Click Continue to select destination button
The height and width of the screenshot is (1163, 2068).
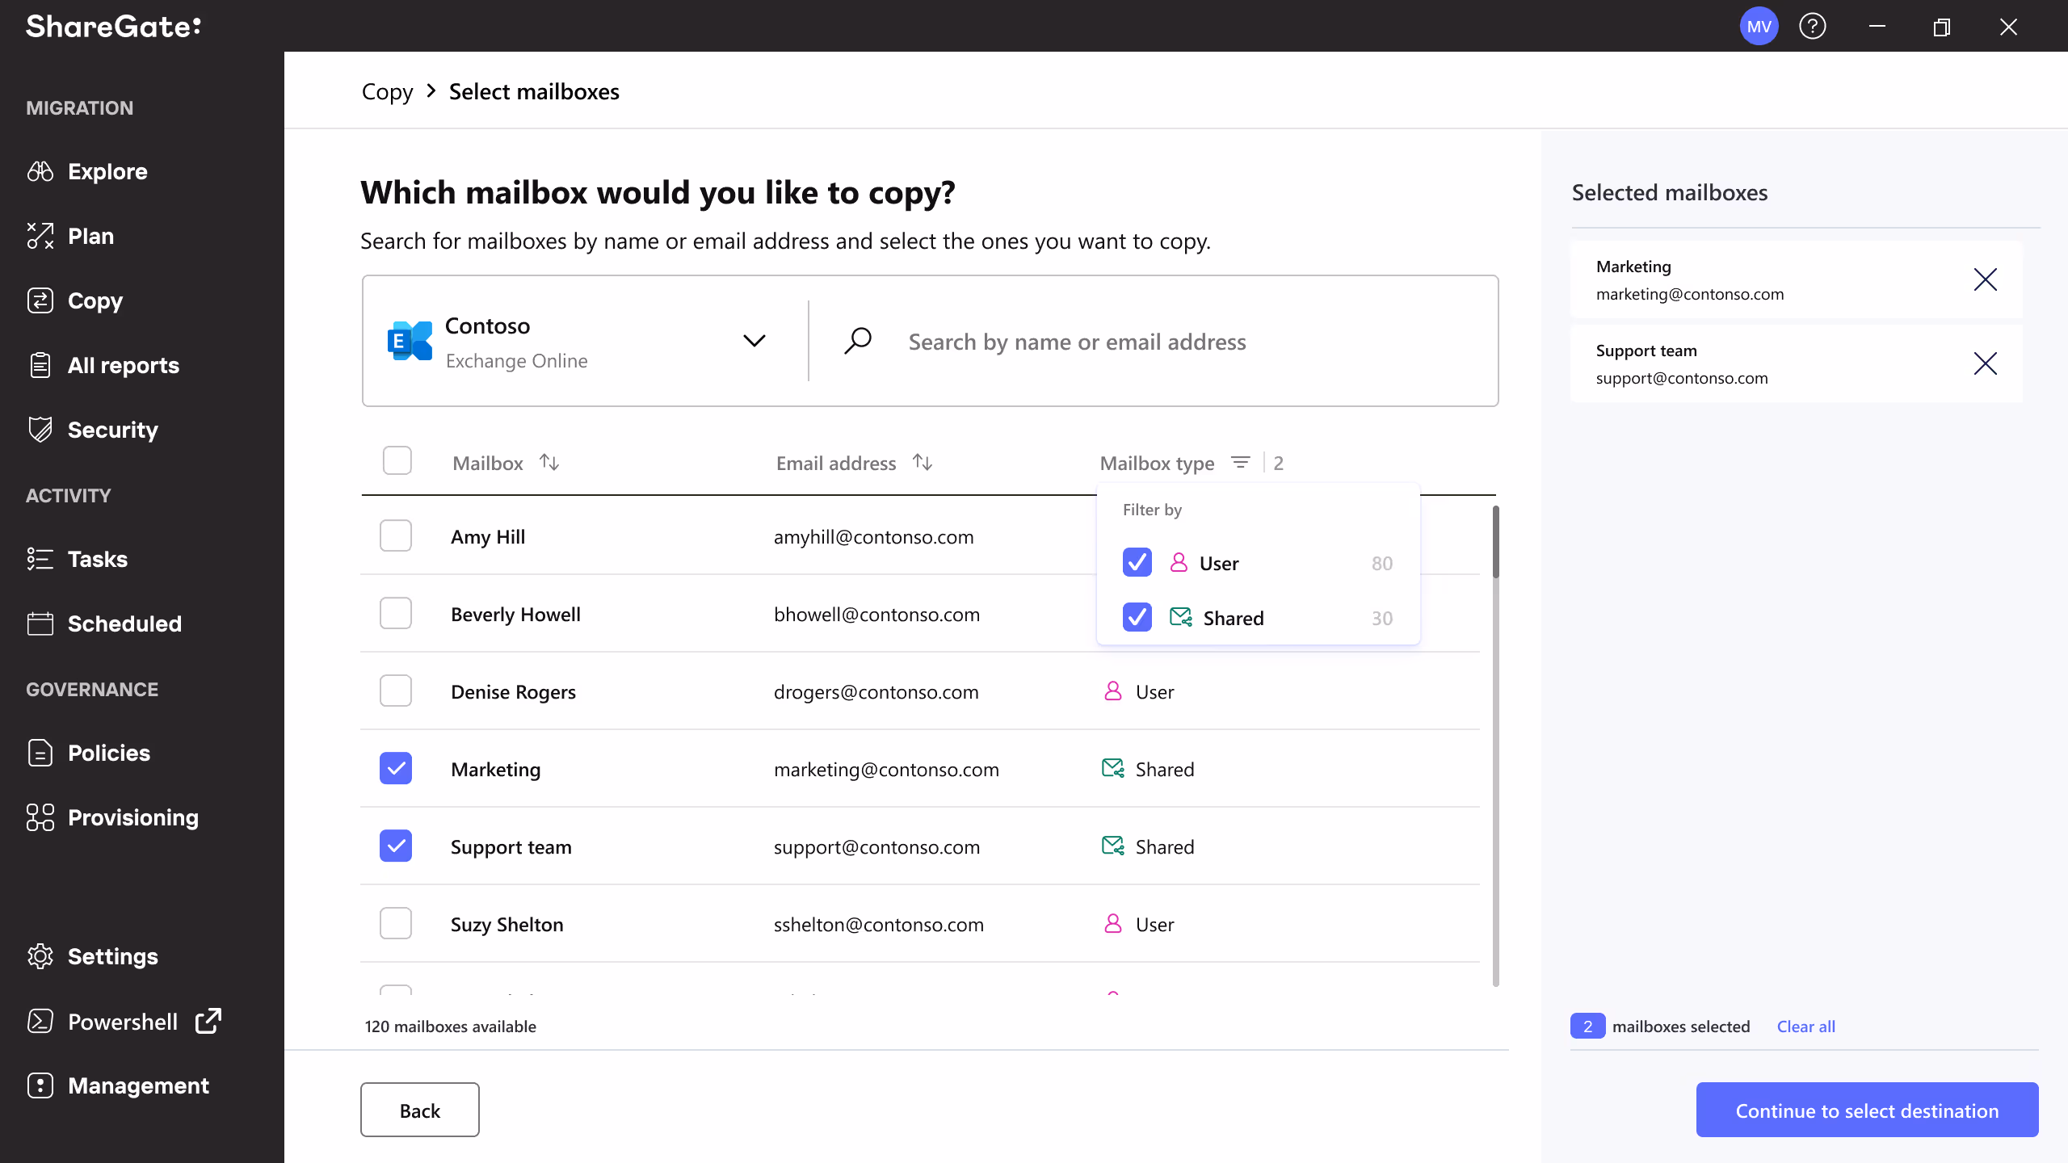(x=1866, y=1111)
